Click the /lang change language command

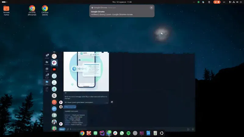tap(66, 119)
